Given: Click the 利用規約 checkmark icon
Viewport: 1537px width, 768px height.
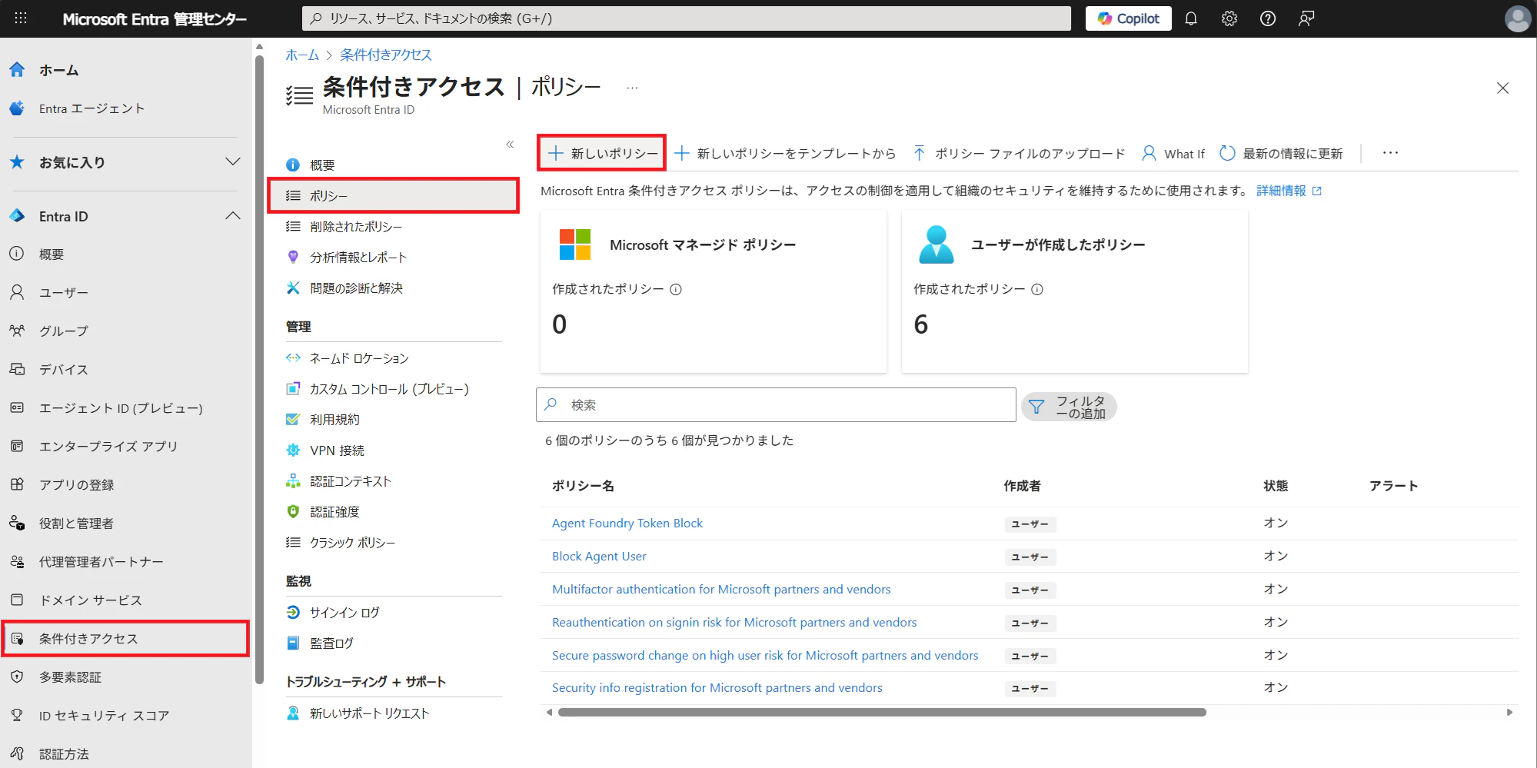Looking at the screenshot, I should coord(293,420).
